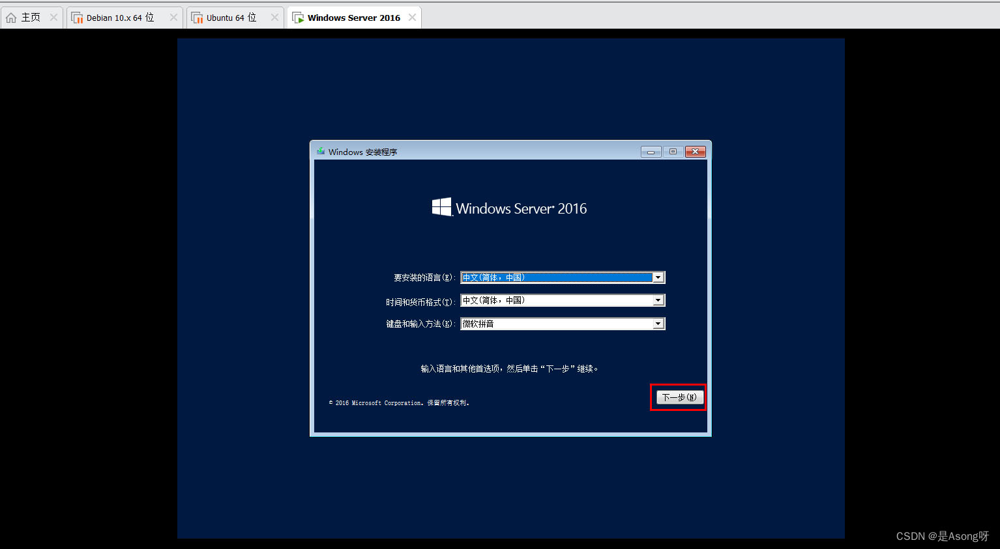Close the Ubuntu 64位 tab

[274, 16]
